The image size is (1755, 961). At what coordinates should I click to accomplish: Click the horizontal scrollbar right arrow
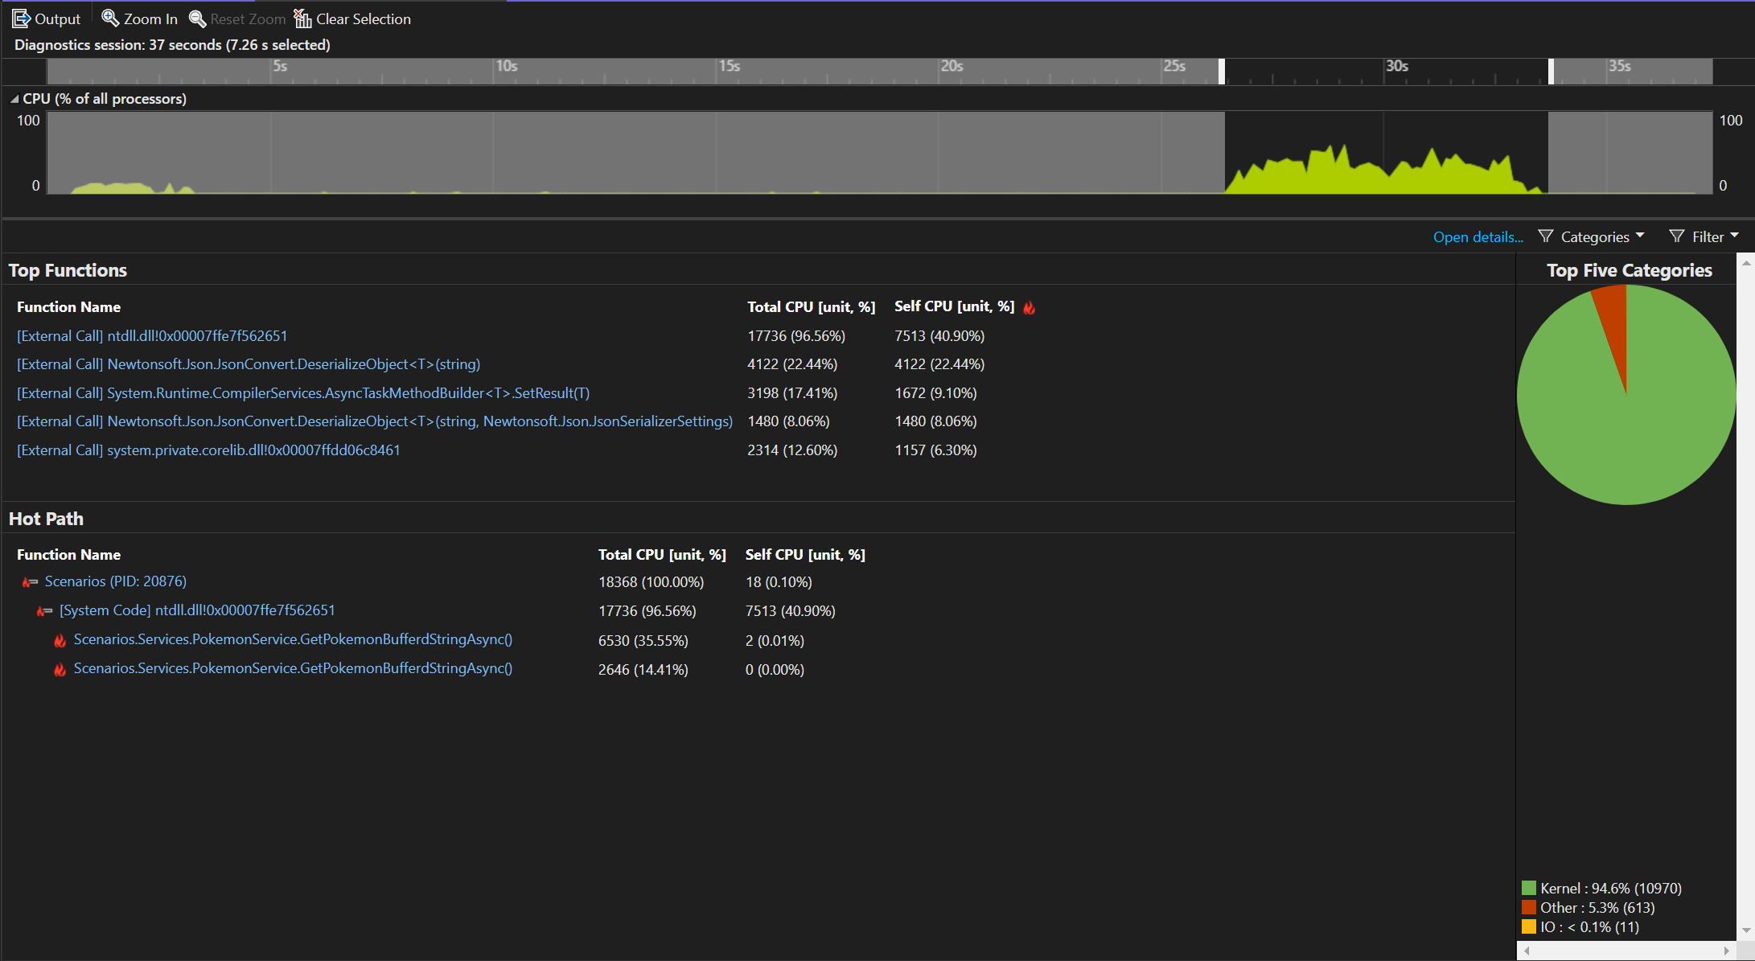(1726, 951)
